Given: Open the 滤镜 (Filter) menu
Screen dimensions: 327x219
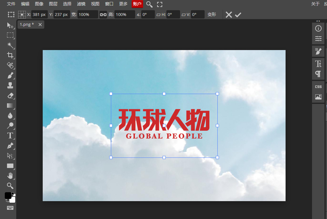Looking at the screenshot, I should pos(81,4).
